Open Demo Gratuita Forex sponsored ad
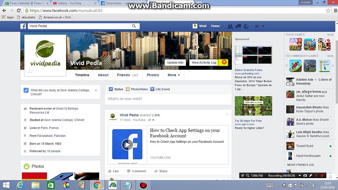 coord(248,70)
